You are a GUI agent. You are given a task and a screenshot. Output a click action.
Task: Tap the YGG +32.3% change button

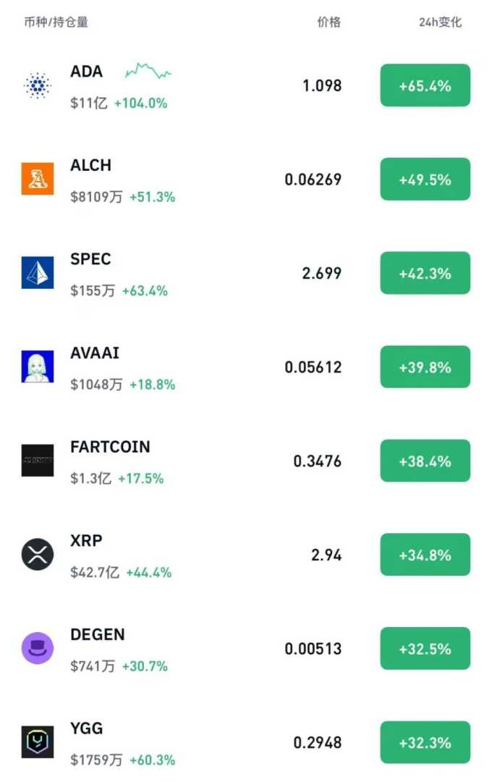(425, 742)
